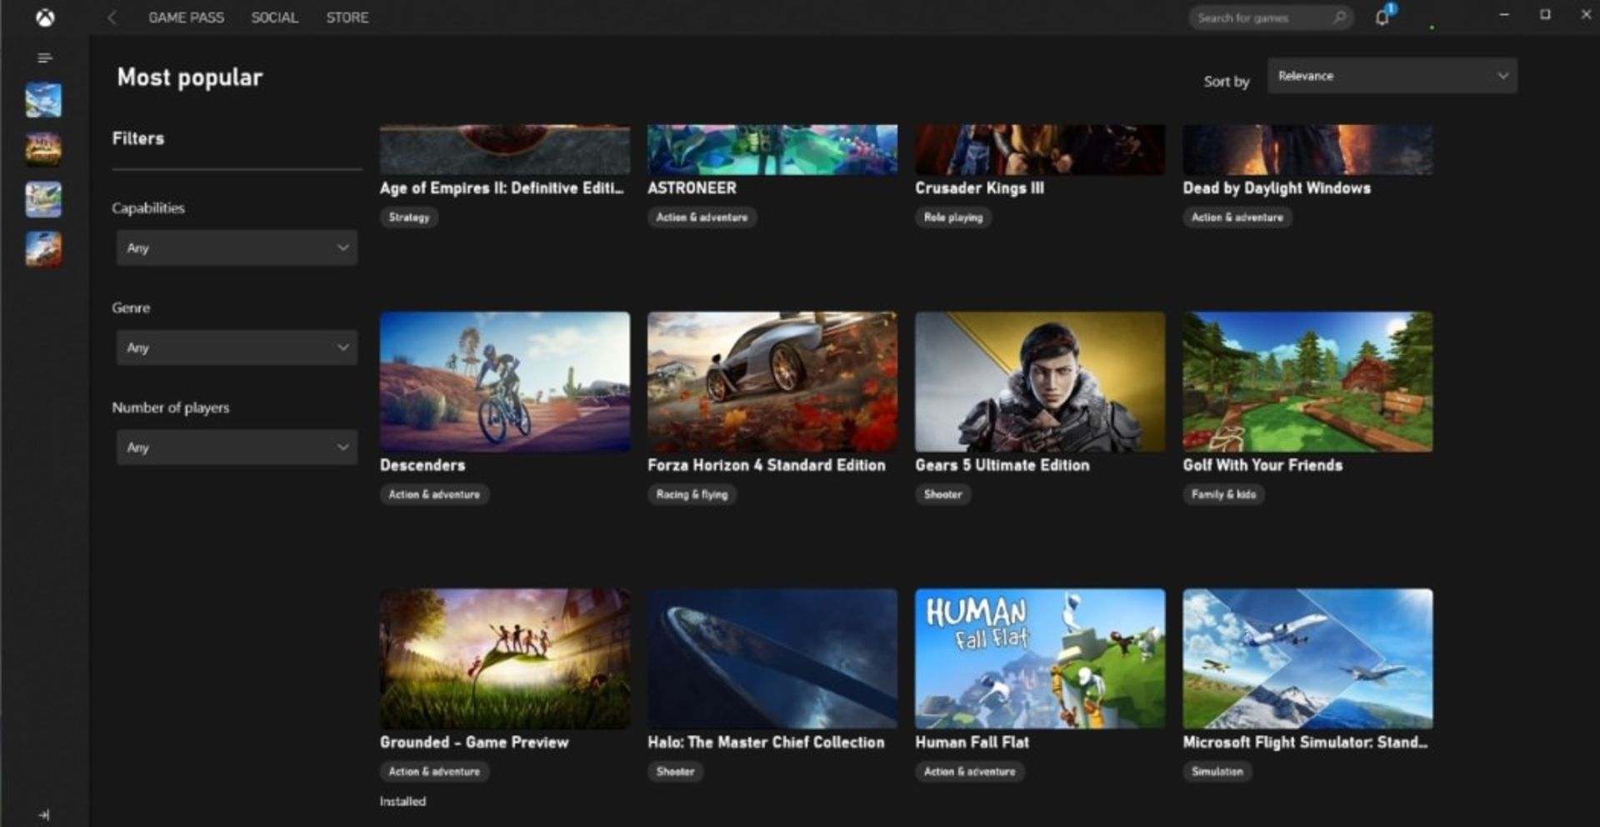Click Human Fall Flat title text
The height and width of the screenshot is (827, 1600).
pos(972,742)
